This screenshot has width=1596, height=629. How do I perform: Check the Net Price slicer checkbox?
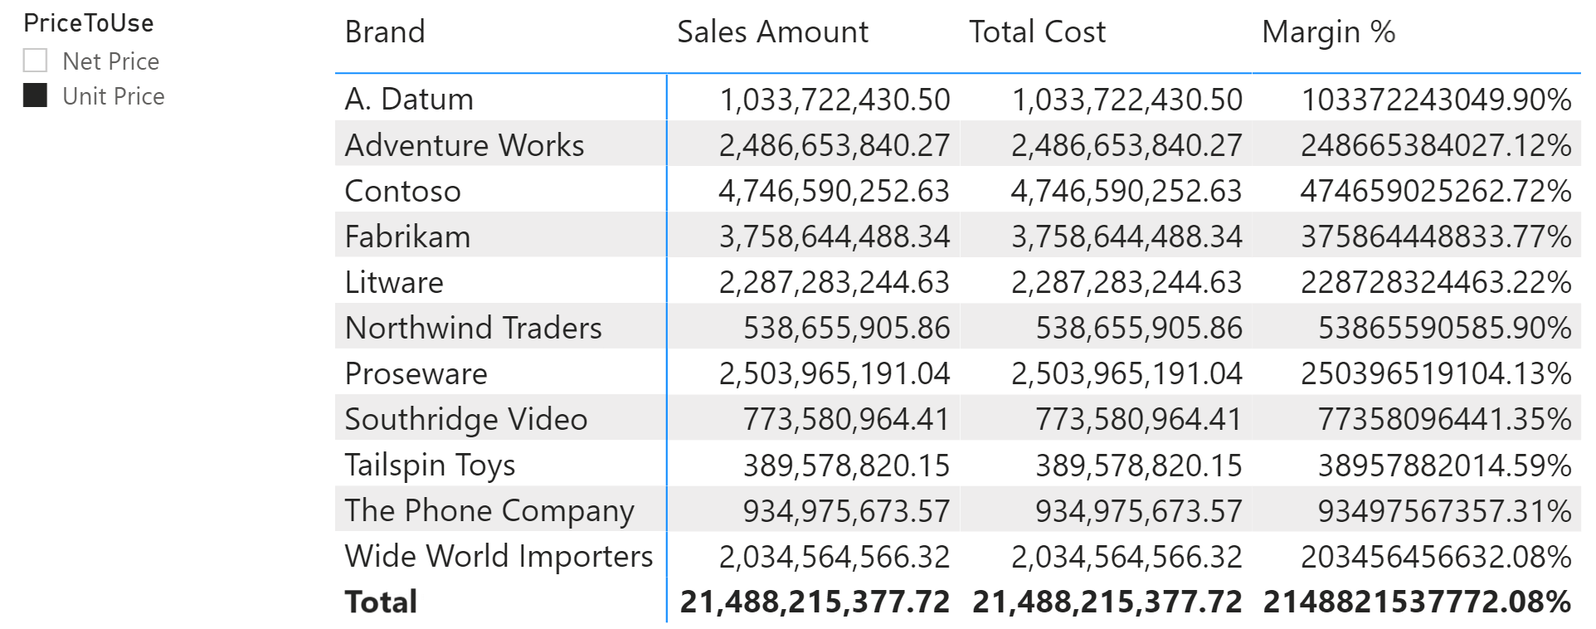(x=36, y=61)
